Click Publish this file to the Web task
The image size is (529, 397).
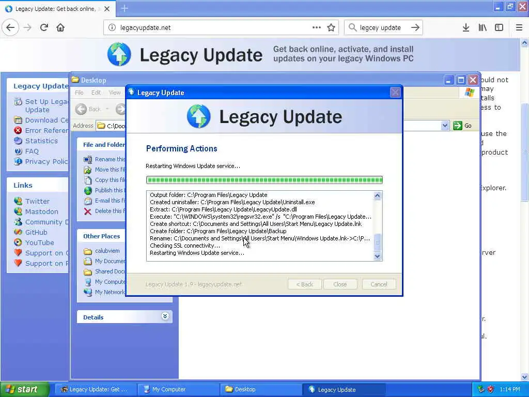click(x=104, y=190)
